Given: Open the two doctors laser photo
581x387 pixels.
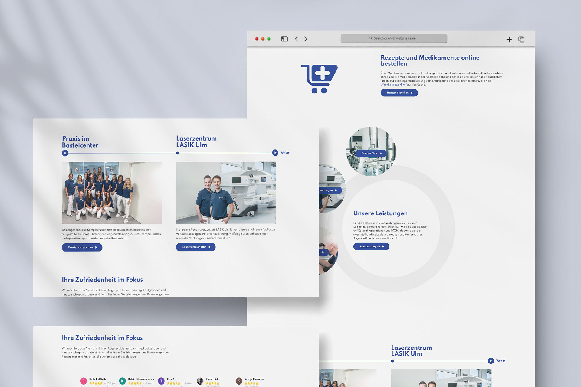Looking at the screenshot, I should 226,193.
